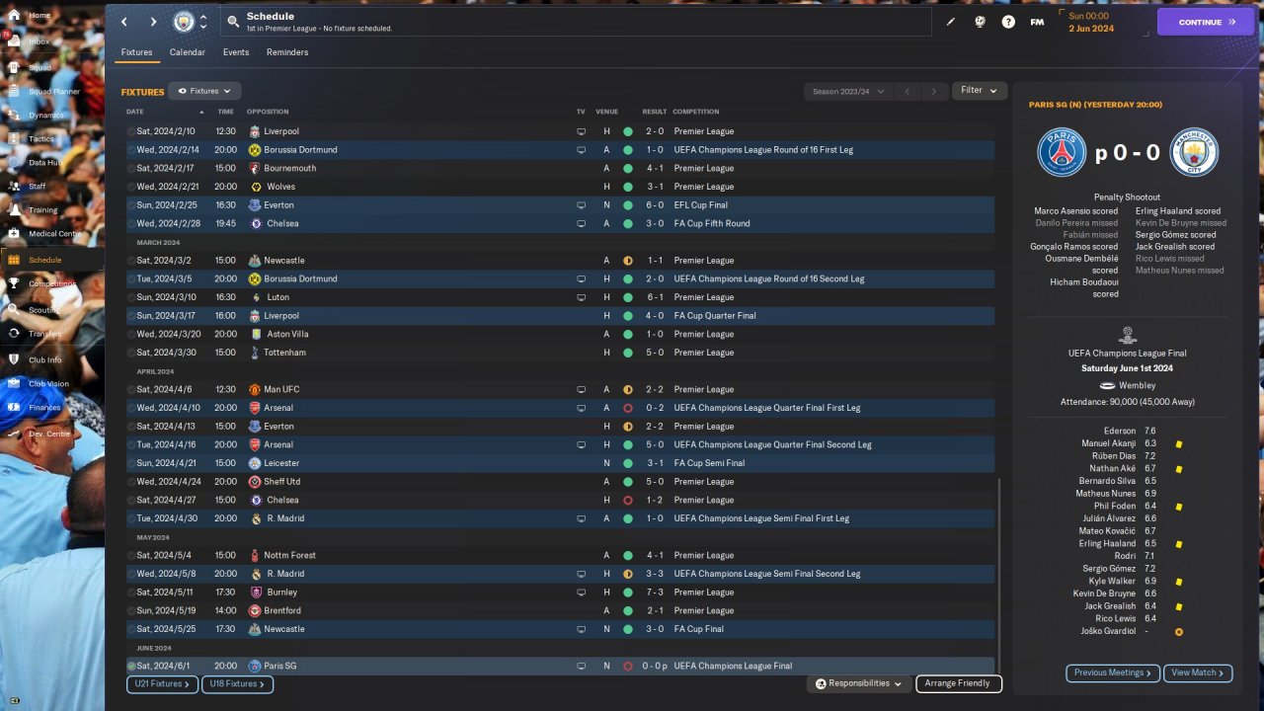The height and width of the screenshot is (711, 1264).
Task: Click 'Sheff Utd' opposition name
Action: point(282,482)
